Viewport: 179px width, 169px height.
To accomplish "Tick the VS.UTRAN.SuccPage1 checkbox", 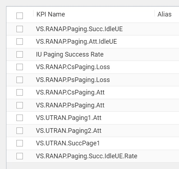I will tap(20, 143).
